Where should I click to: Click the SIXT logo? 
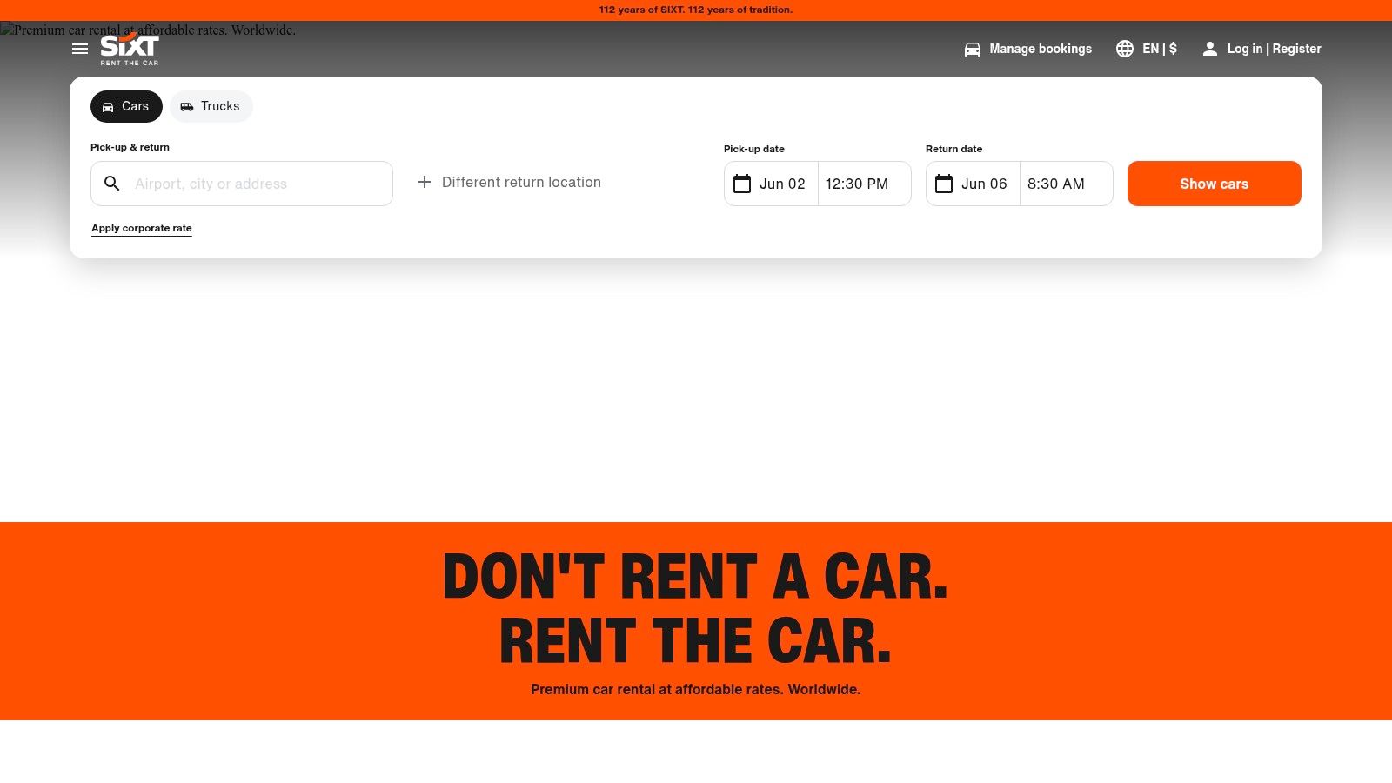128,49
